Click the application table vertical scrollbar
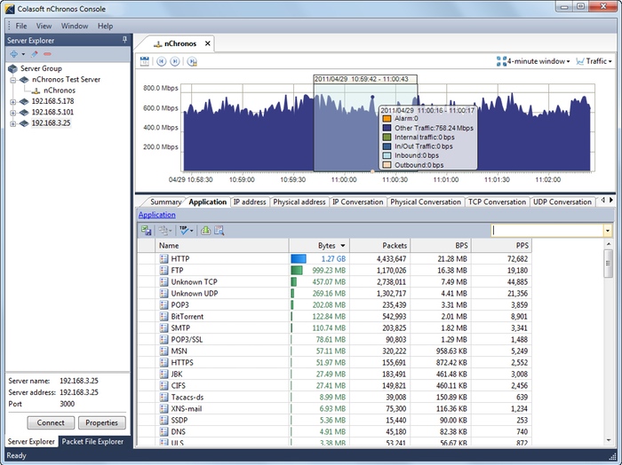Image resolution: width=622 pixels, height=465 pixels. pos(609,264)
